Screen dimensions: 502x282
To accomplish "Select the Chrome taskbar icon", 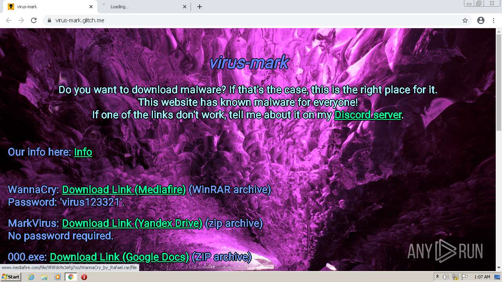I will click(71, 277).
